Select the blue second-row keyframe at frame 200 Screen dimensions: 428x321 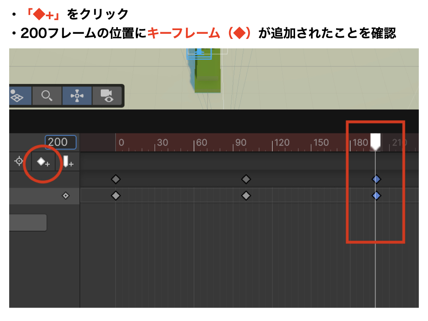point(376,196)
